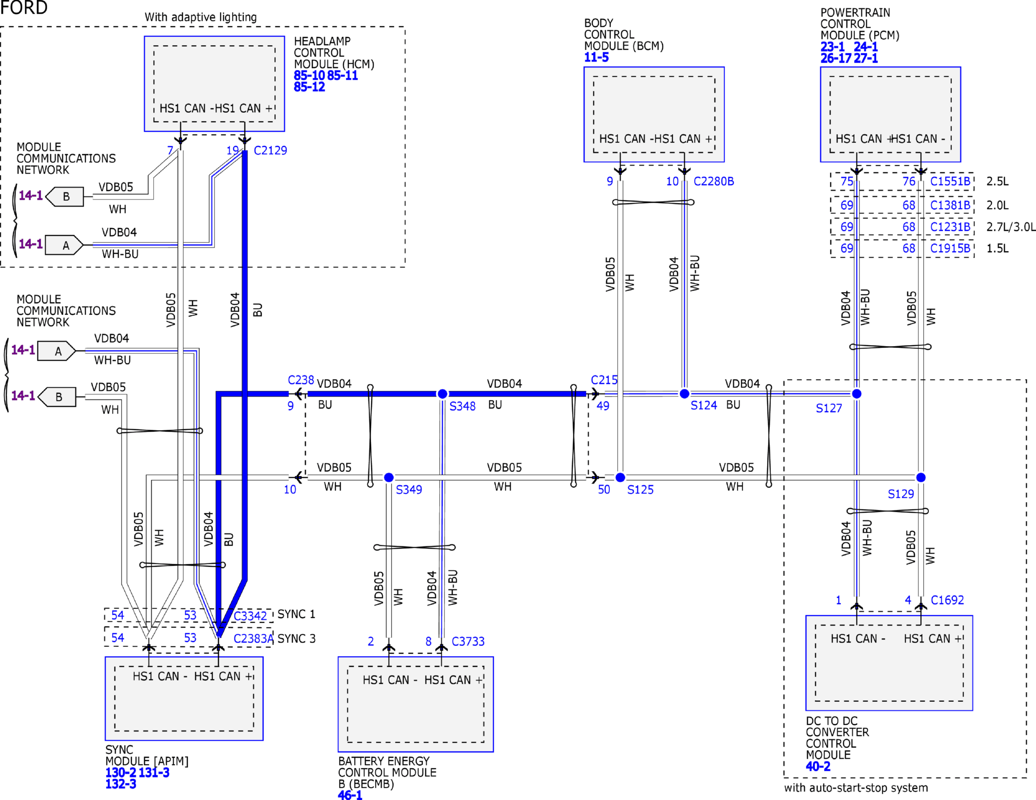1036x800 pixels.
Task: Open BECMB page reference 46-1
Action: 350,795
